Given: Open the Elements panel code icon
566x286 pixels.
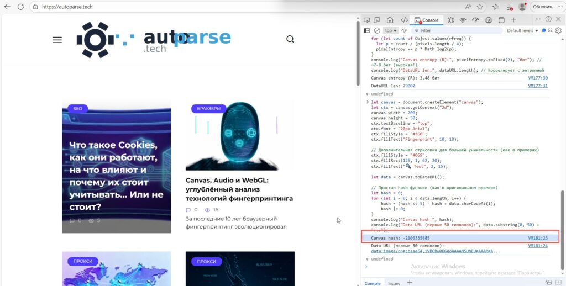Looking at the screenshot, I should (x=404, y=20).
